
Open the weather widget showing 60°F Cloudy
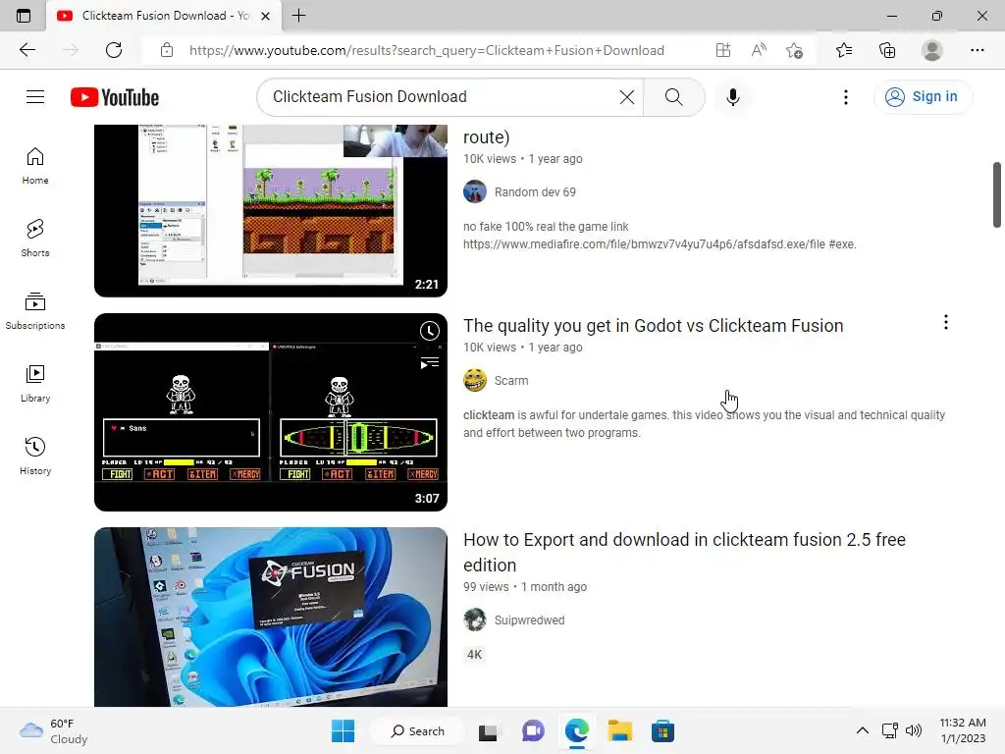coord(54,730)
